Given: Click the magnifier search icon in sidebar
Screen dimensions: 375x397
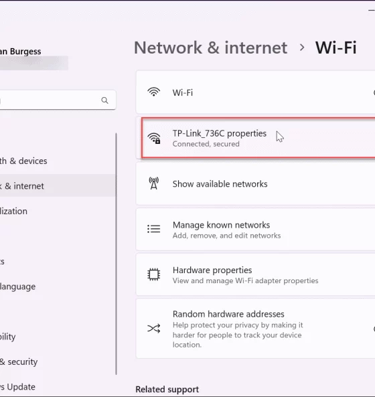Looking at the screenshot, I should 105,100.
